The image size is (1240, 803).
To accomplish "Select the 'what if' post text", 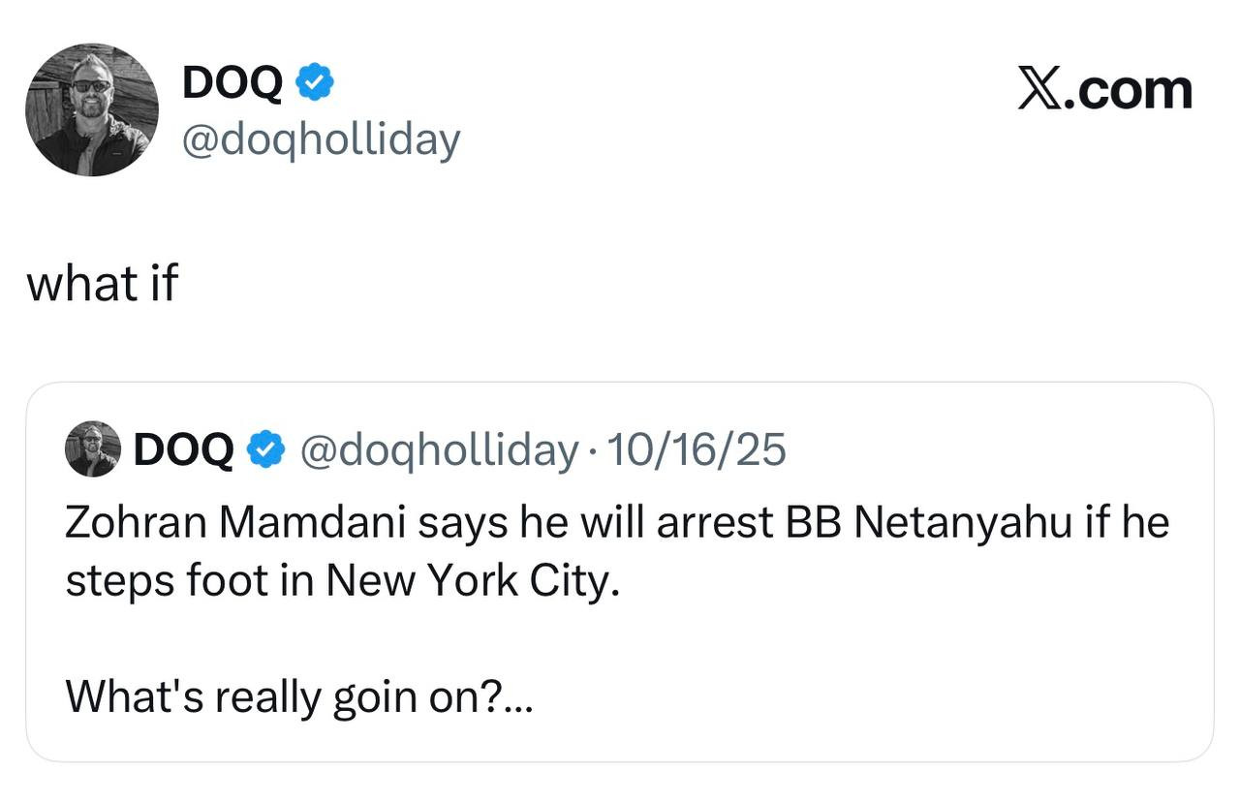I will [x=102, y=284].
